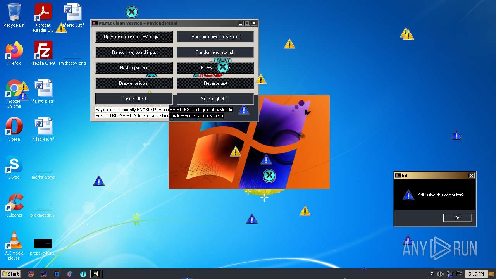Open network tray icon
The width and height of the screenshot is (496, 279).
[x=450, y=274]
